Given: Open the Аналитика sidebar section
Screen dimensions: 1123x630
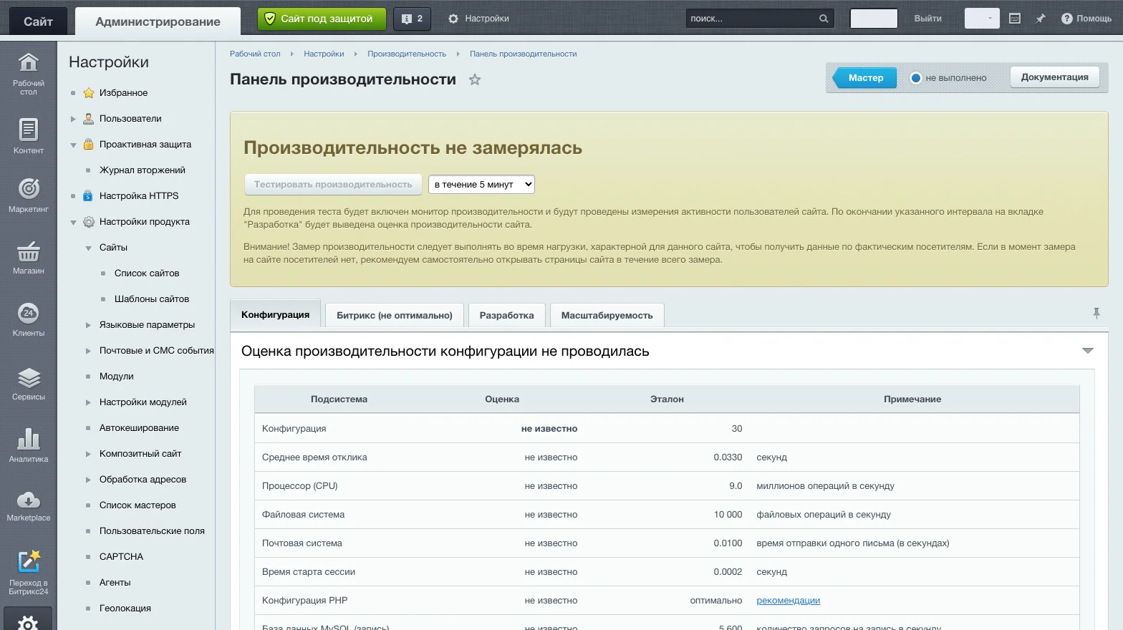Looking at the screenshot, I should (29, 445).
